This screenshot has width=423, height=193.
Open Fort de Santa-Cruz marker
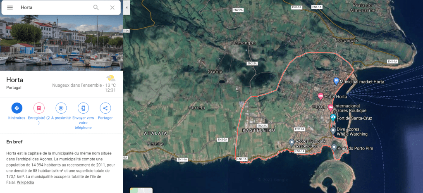[x=333, y=118]
